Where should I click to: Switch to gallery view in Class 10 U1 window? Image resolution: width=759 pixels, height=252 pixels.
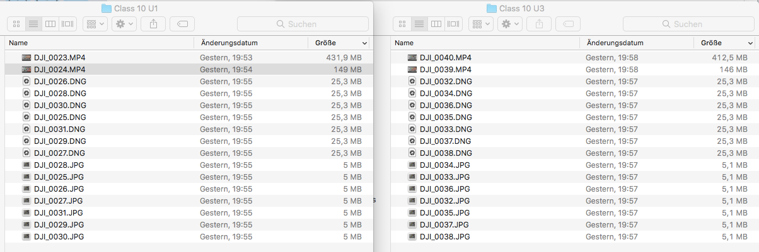click(x=67, y=24)
